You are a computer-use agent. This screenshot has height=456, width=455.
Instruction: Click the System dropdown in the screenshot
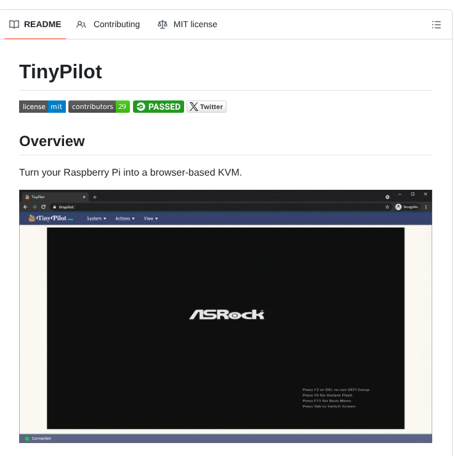tap(96, 219)
